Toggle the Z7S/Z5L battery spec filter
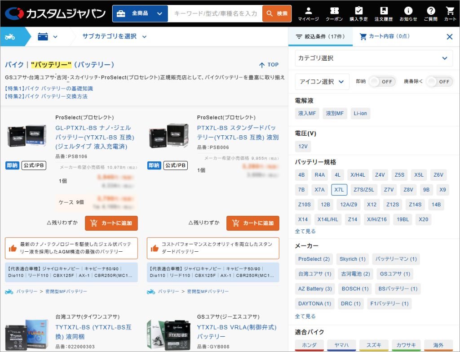The width and height of the screenshot is (460, 352). (364, 190)
